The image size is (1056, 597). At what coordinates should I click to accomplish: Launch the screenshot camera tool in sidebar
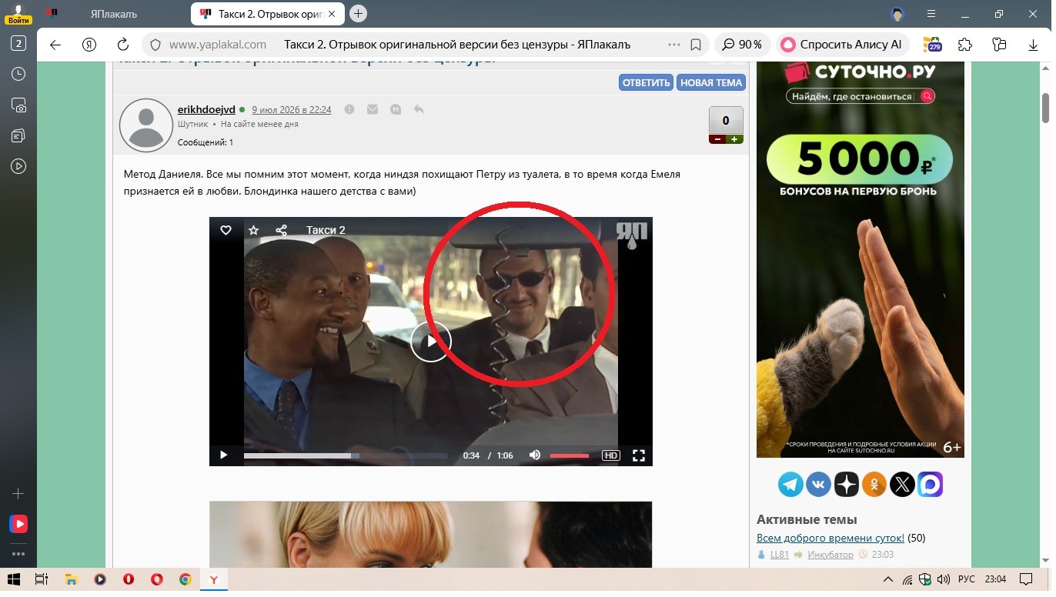(x=18, y=105)
